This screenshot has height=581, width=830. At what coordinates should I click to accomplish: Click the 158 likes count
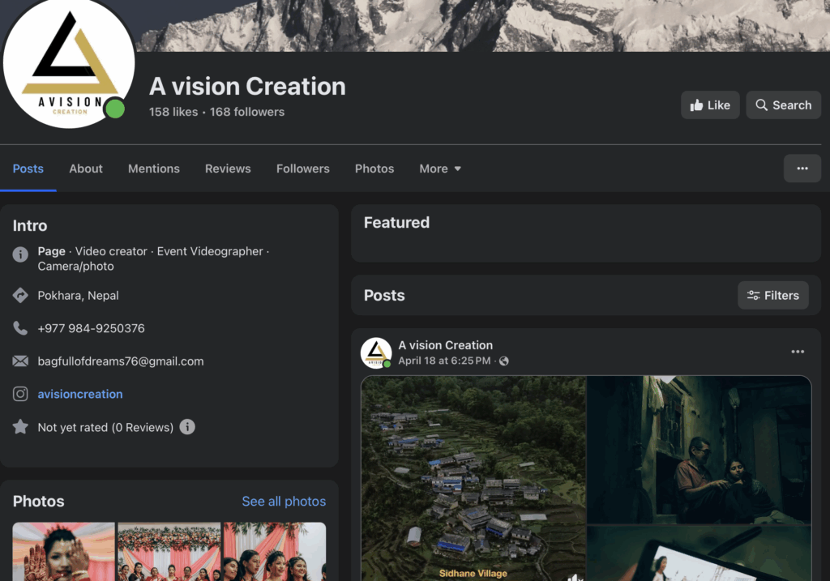[x=173, y=112]
